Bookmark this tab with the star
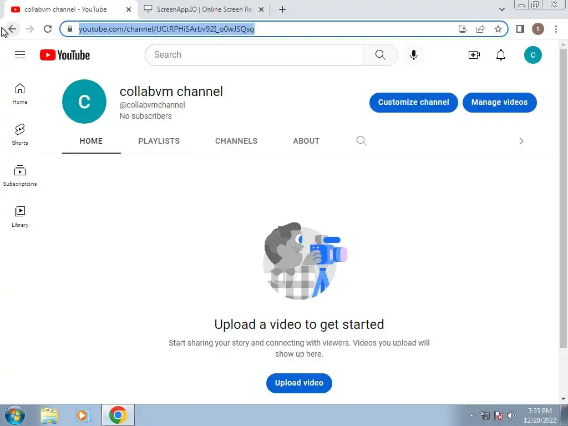Image resolution: width=568 pixels, height=426 pixels. 498,29
